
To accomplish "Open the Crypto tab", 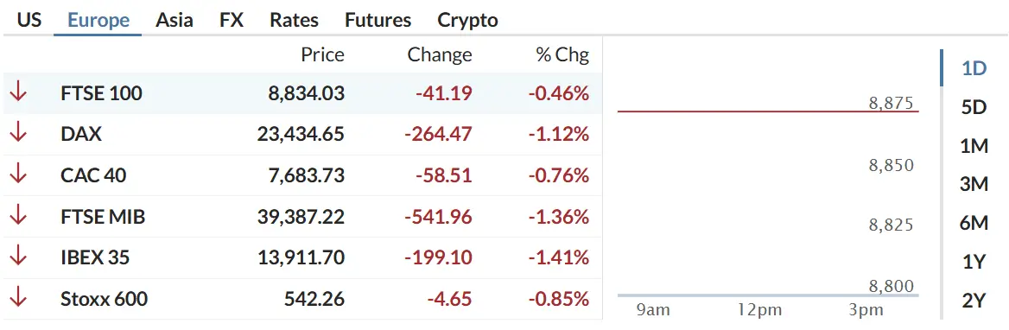I will point(468,20).
